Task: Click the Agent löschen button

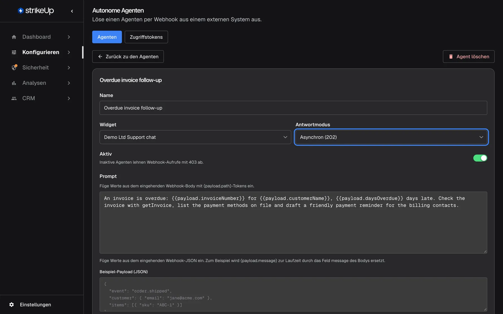Action: point(469,56)
